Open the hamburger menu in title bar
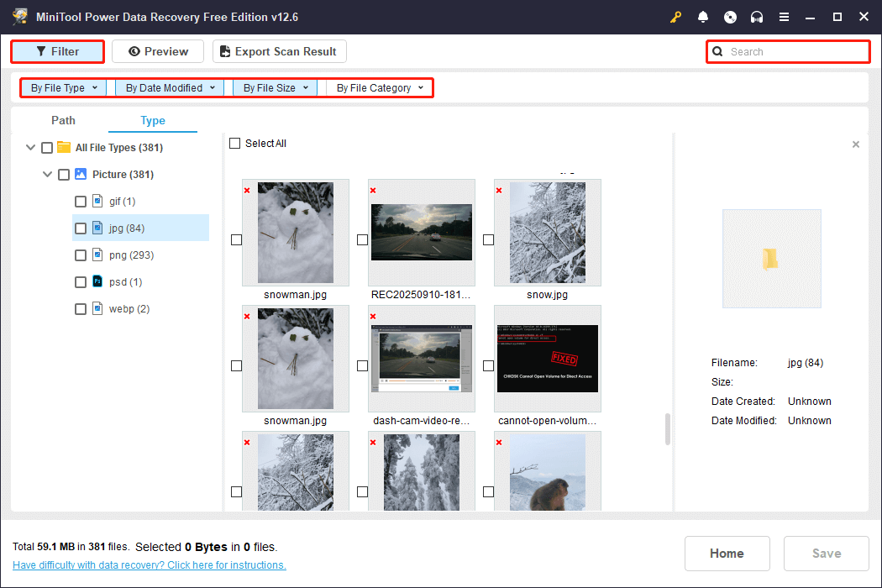The width and height of the screenshot is (882, 588). point(784,16)
